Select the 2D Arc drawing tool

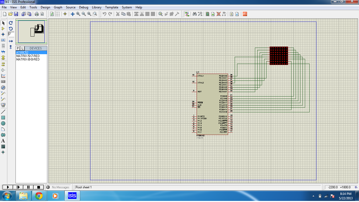pos(3,129)
